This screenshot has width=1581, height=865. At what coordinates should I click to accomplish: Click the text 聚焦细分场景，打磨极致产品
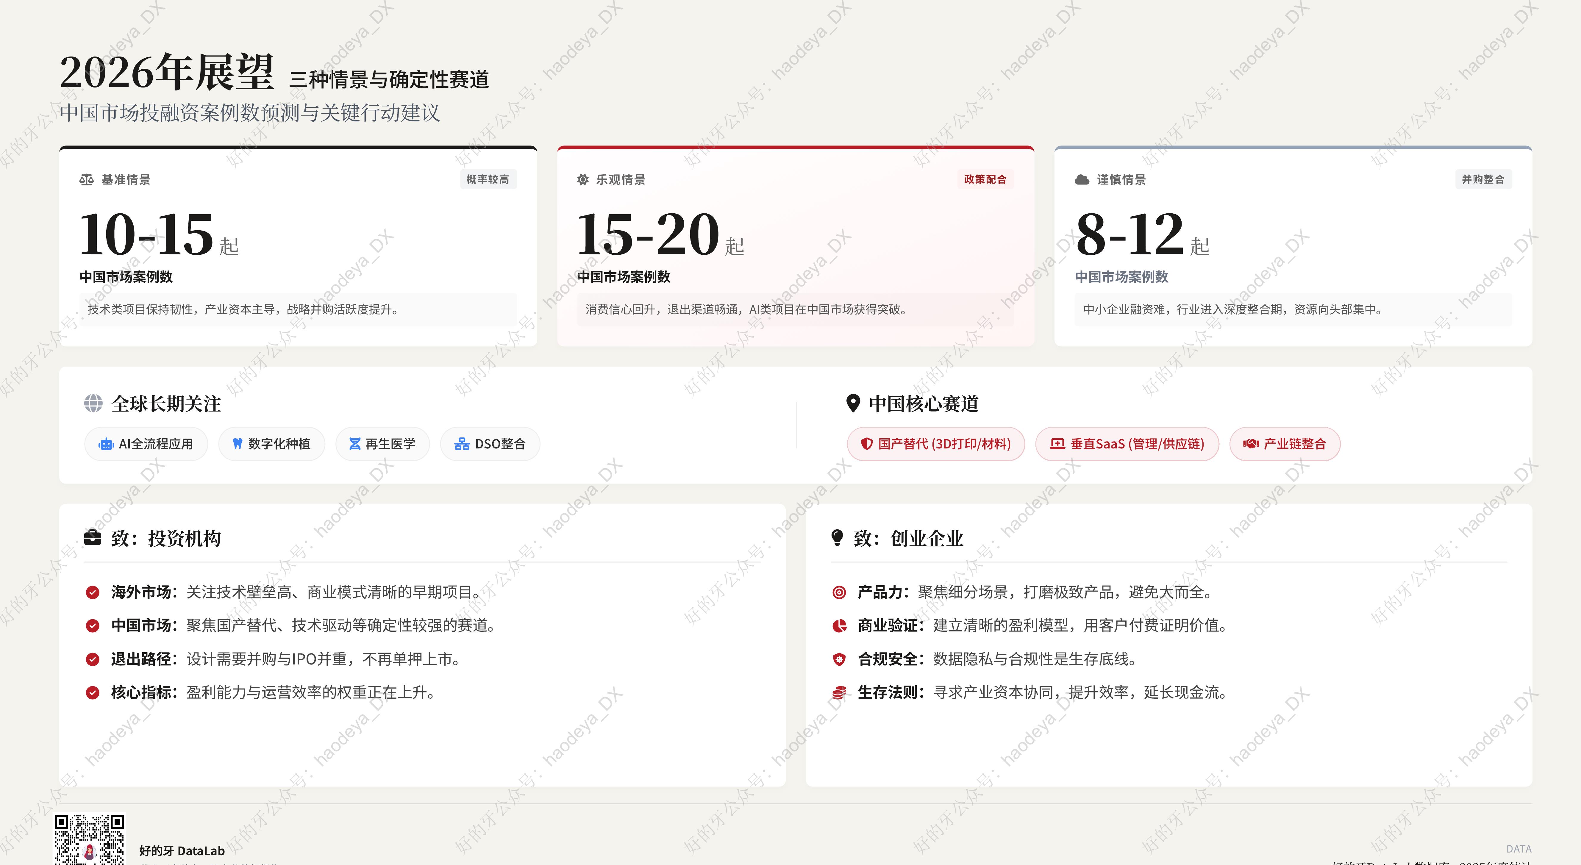click(1015, 592)
